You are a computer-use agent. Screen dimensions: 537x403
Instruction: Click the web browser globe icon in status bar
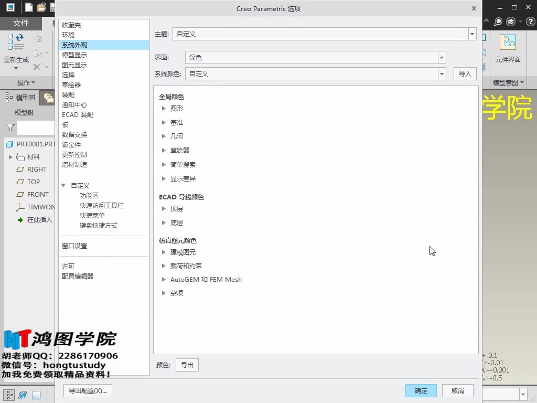[x=22, y=395]
